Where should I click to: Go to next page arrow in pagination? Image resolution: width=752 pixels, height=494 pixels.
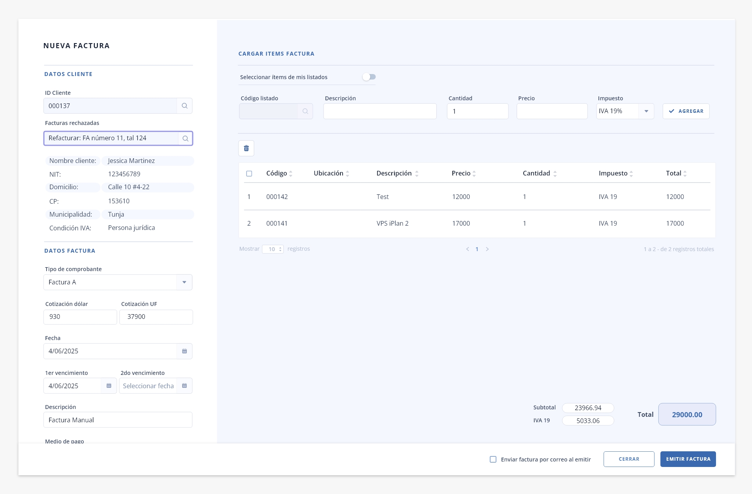tap(487, 249)
